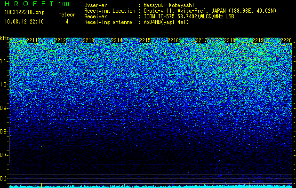296x188 pixels.
Task: Click the yellow meteor tick below 2219
Action: click(249, 185)
